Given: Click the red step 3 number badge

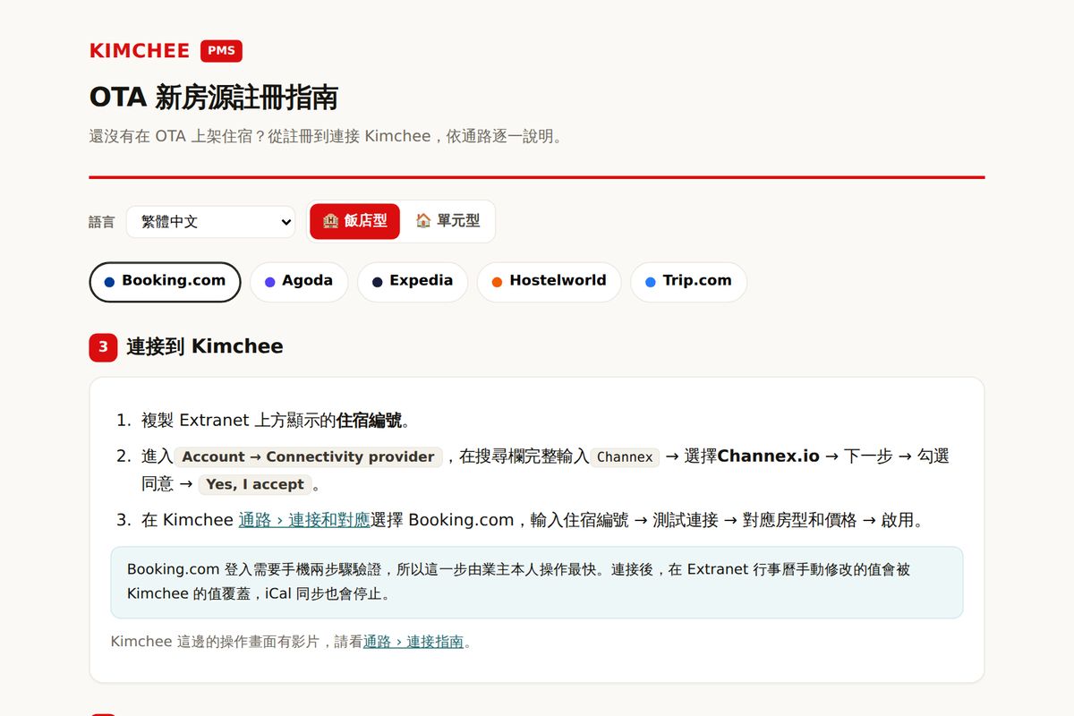Looking at the screenshot, I should tap(103, 347).
